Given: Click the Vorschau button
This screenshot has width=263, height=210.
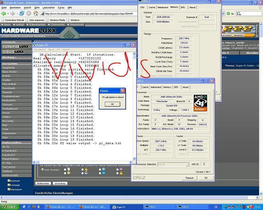Looking at the screenshot, I should (60, 183).
